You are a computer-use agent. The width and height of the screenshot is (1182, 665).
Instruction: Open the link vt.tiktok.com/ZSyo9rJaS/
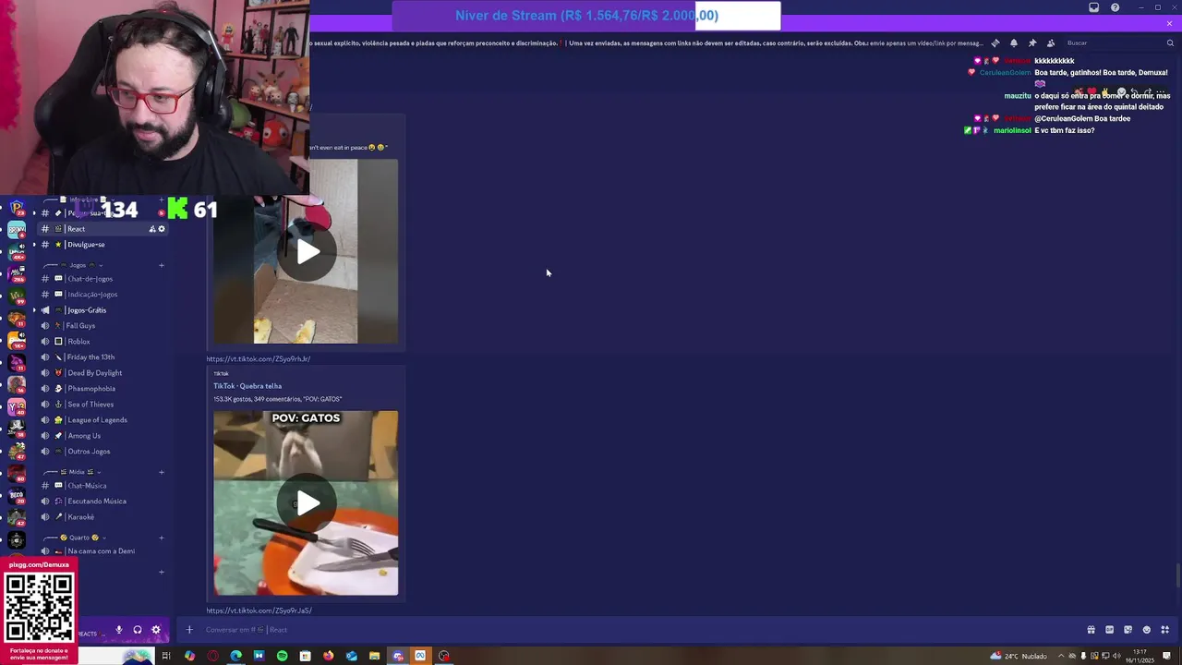(259, 611)
